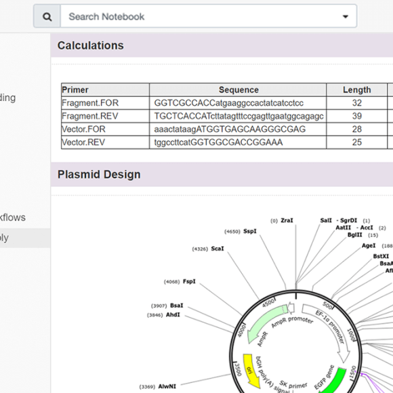This screenshot has height=393, width=393.
Task: Click the ZraI restriction site label
Action: [x=287, y=220]
